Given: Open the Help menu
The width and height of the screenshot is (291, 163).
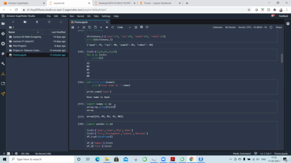Looking at the screenshot, I should click(x=116, y=16).
